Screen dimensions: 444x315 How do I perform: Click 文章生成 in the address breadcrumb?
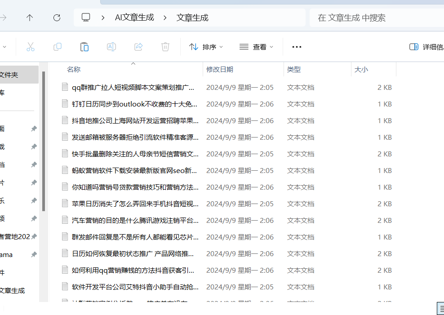pos(192,18)
